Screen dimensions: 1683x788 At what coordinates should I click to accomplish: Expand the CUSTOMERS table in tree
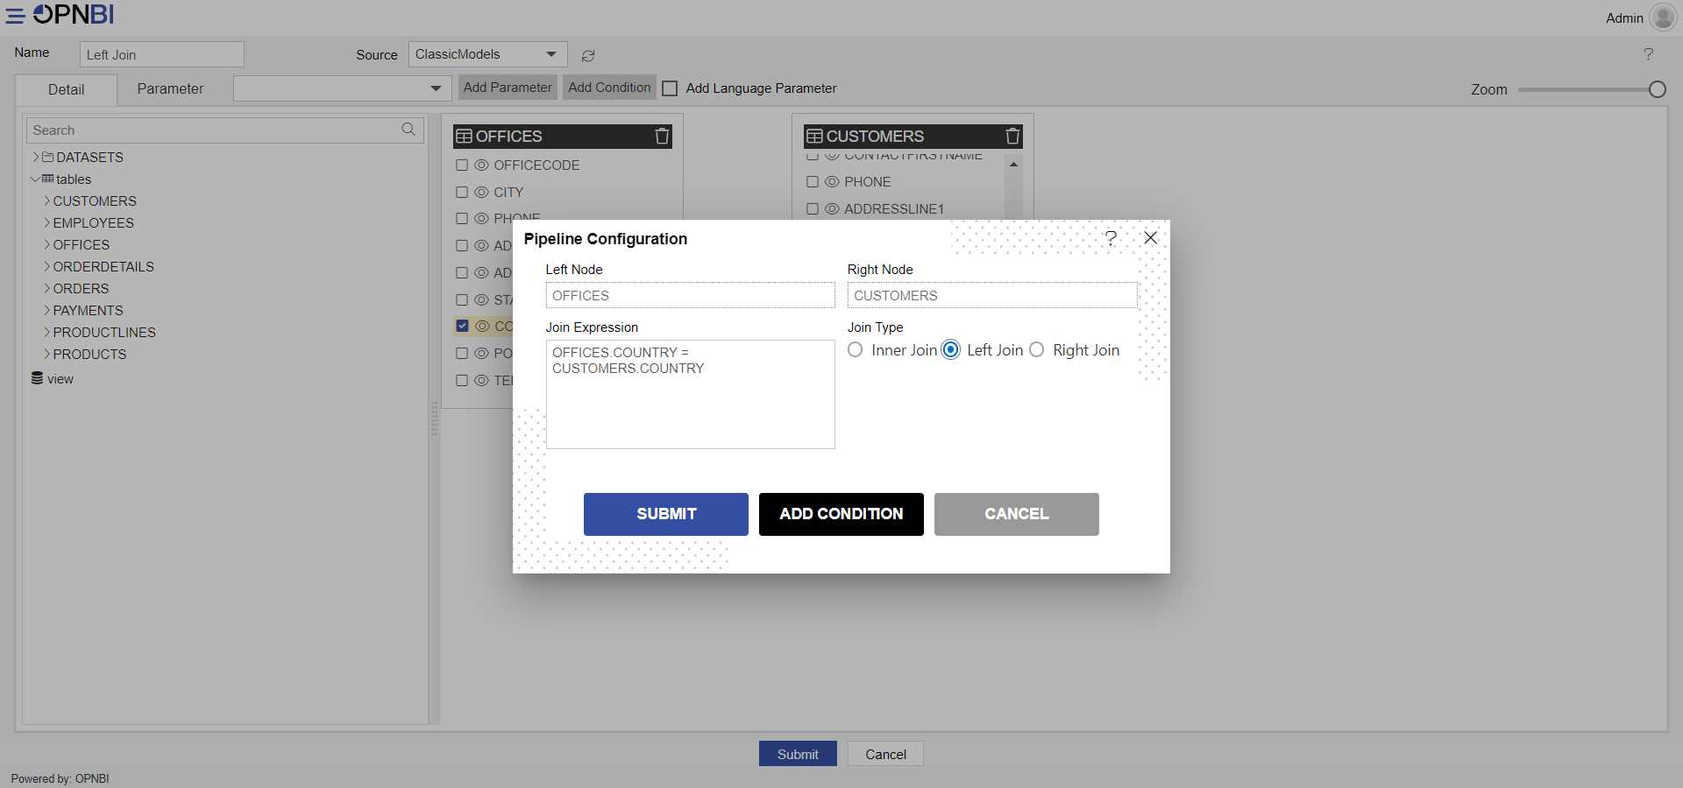[47, 201]
